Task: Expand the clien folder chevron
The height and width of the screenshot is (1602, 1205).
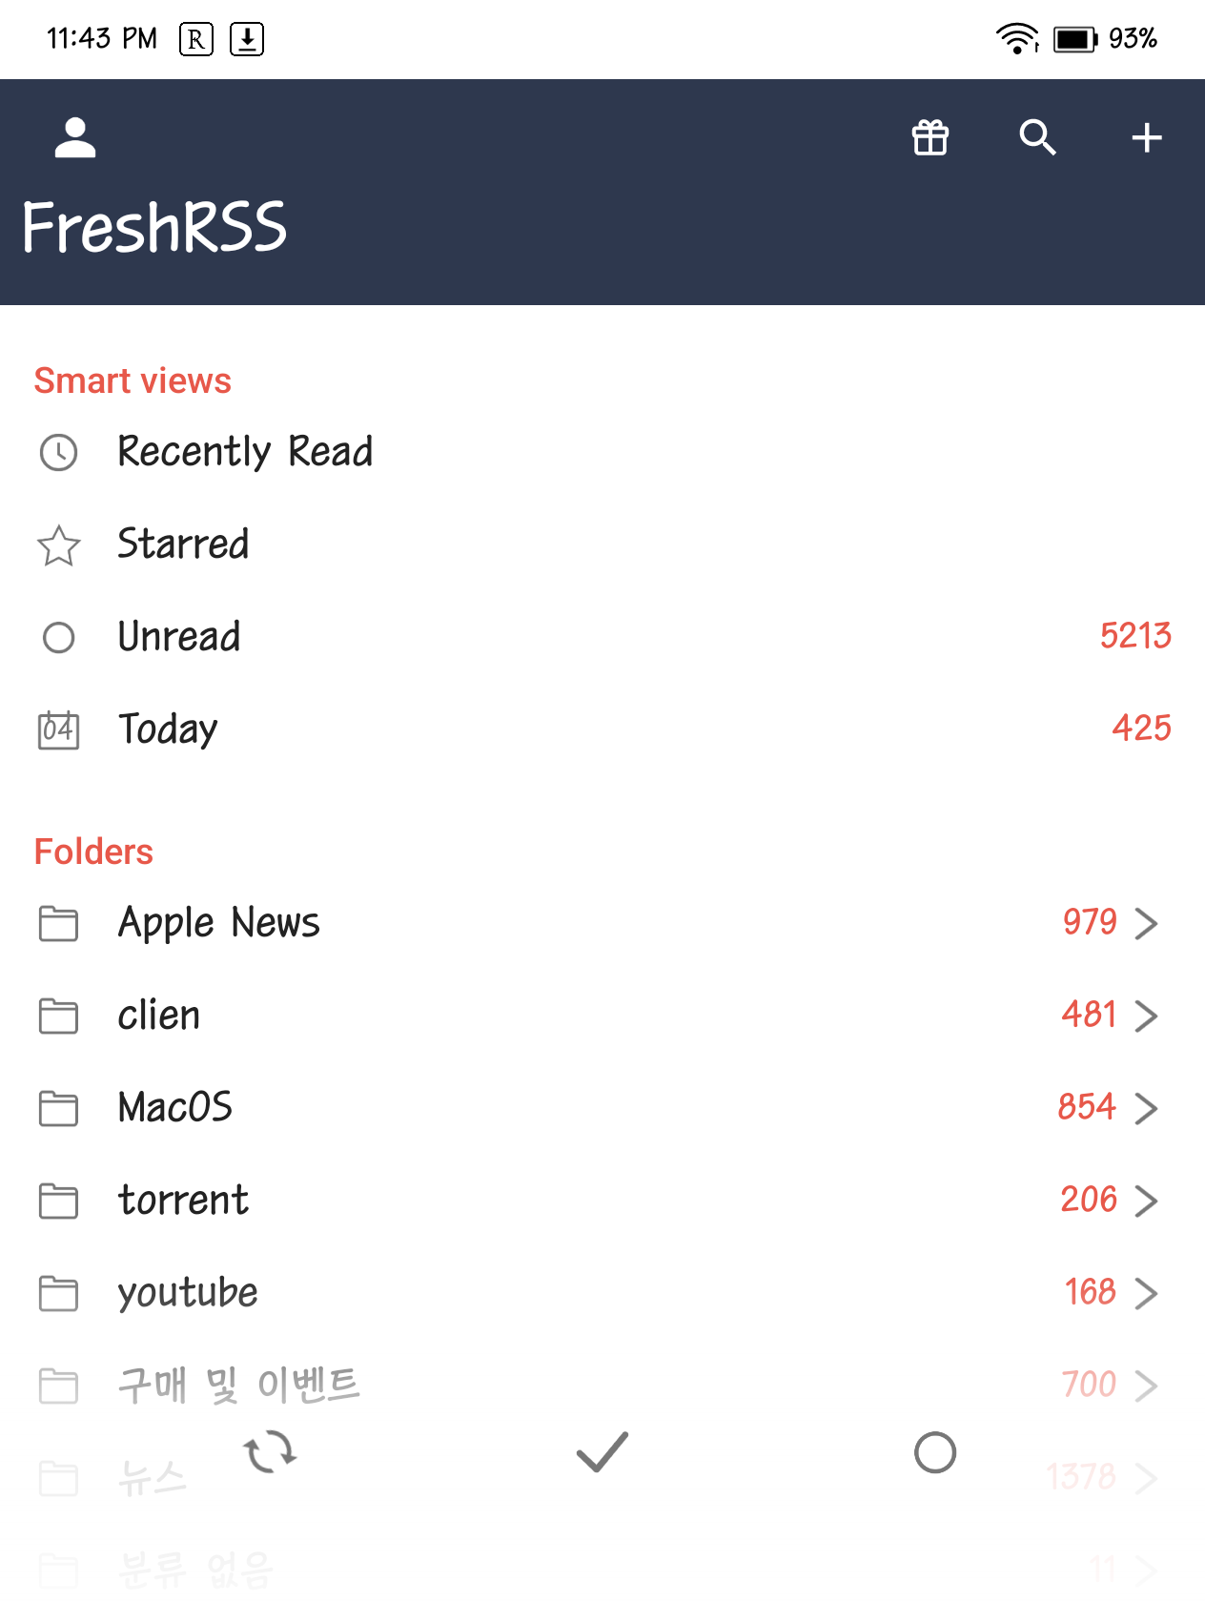Action: point(1146,1016)
